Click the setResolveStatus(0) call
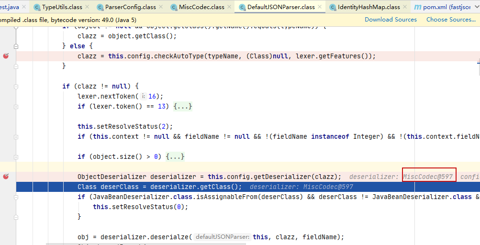480x245 pixels. tap(140, 207)
